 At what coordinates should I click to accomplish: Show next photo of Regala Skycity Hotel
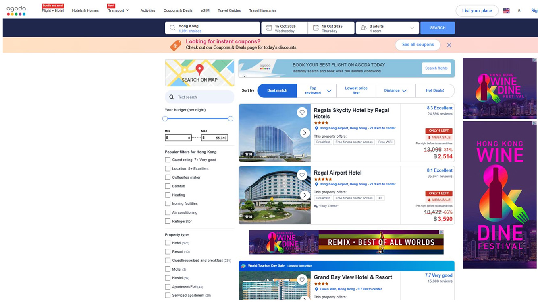(305, 133)
